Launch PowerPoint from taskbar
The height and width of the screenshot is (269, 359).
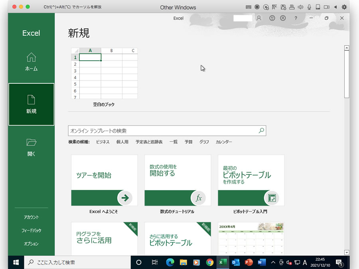coord(249,262)
